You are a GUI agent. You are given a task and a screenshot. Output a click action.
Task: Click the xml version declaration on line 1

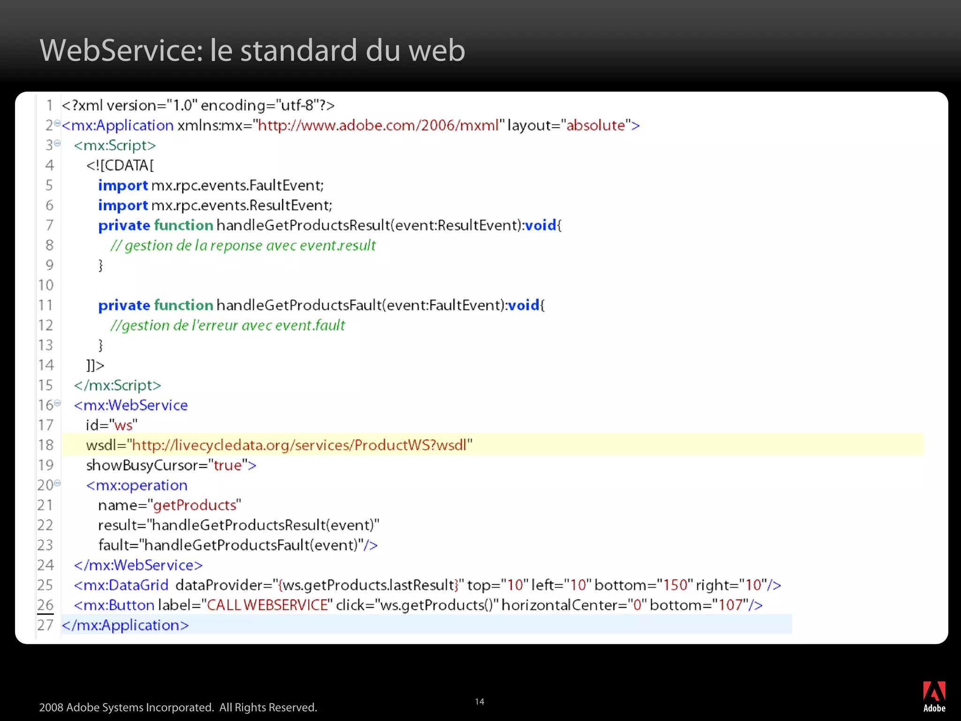[x=198, y=105]
